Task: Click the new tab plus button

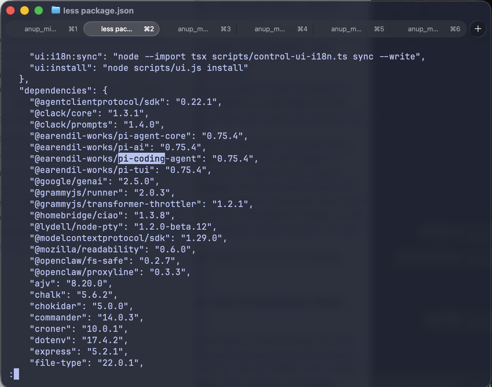Action: pyautogui.click(x=478, y=29)
